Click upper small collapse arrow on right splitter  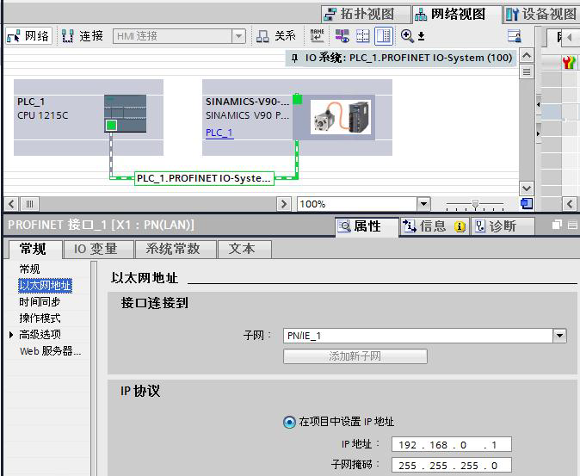pyautogui.click(x=538, y=105)
